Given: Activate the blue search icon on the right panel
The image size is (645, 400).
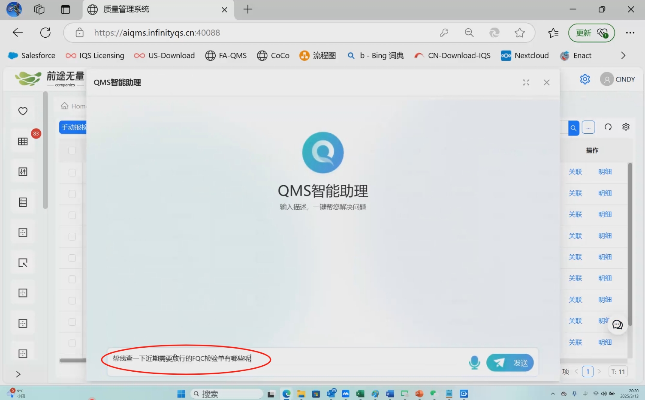Looking at the screenshot, I should point(573,128).
